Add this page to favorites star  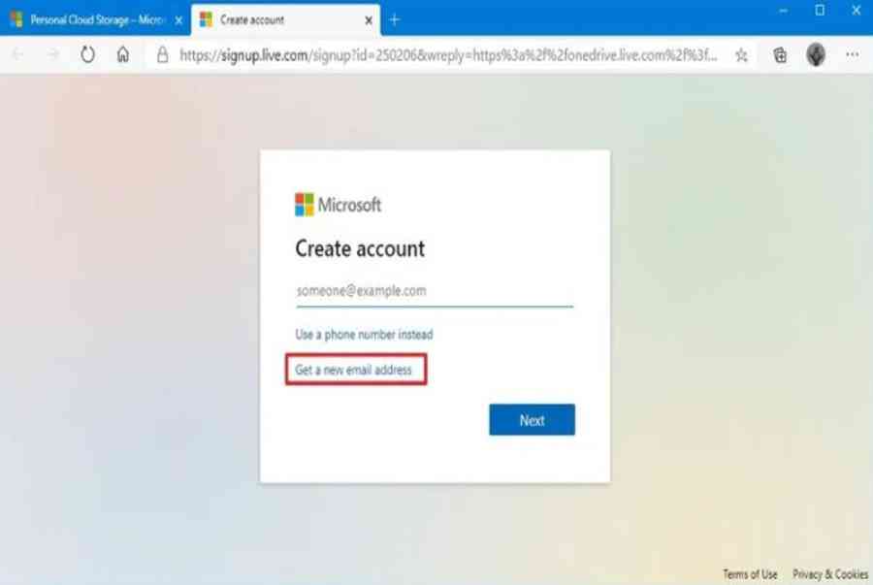(741, 55)
